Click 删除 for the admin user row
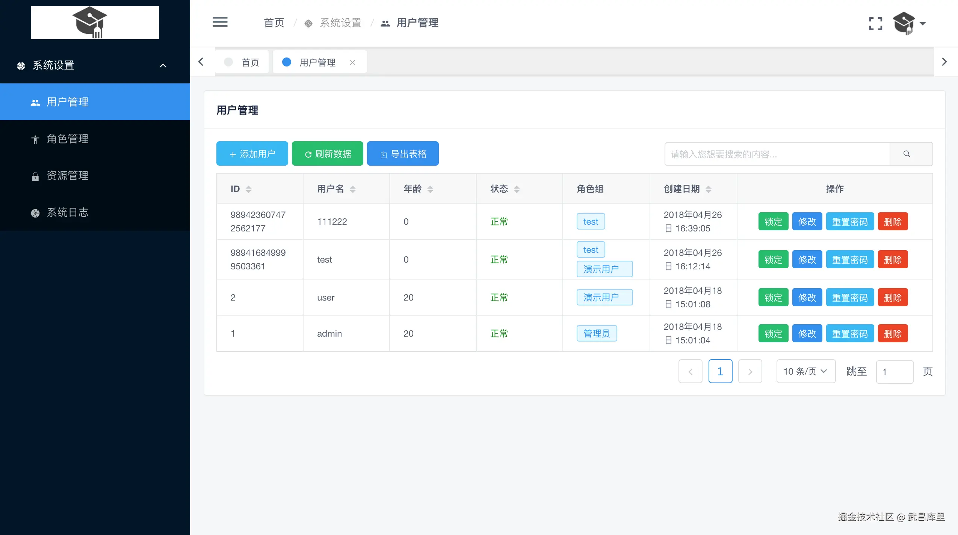958x535 pixels. tap(892, 334)
